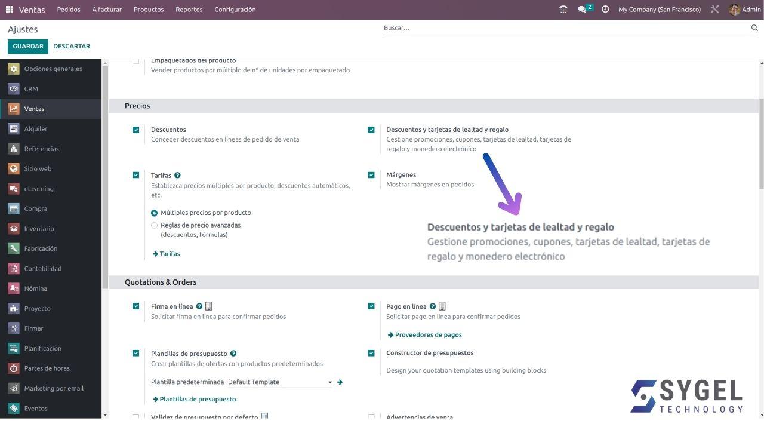Select Fabricación icon in sidebar
The image size is (764, 430).
pos(14,248)
